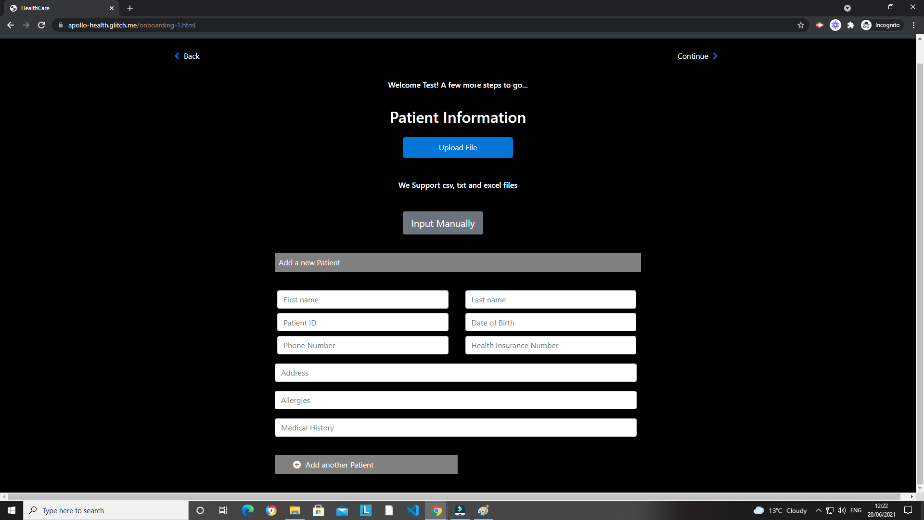Expand the Add a new Patient header
The image size is (924, 520).
(x=457, y=262)
